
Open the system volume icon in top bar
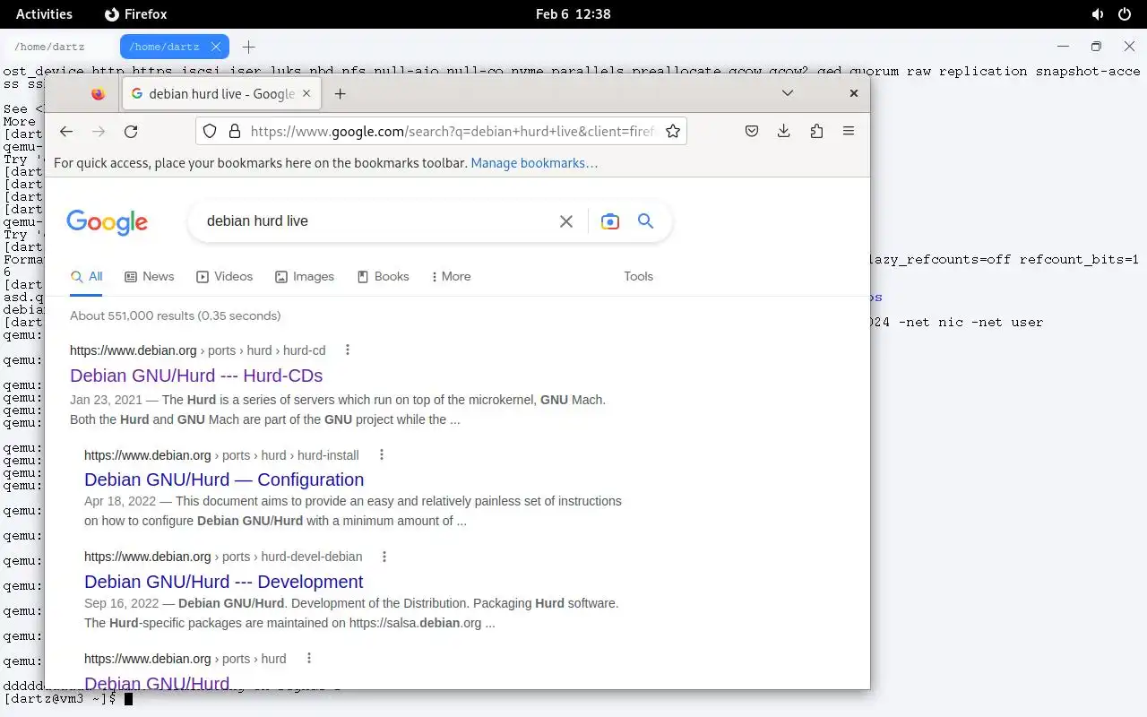point(1098,14)
